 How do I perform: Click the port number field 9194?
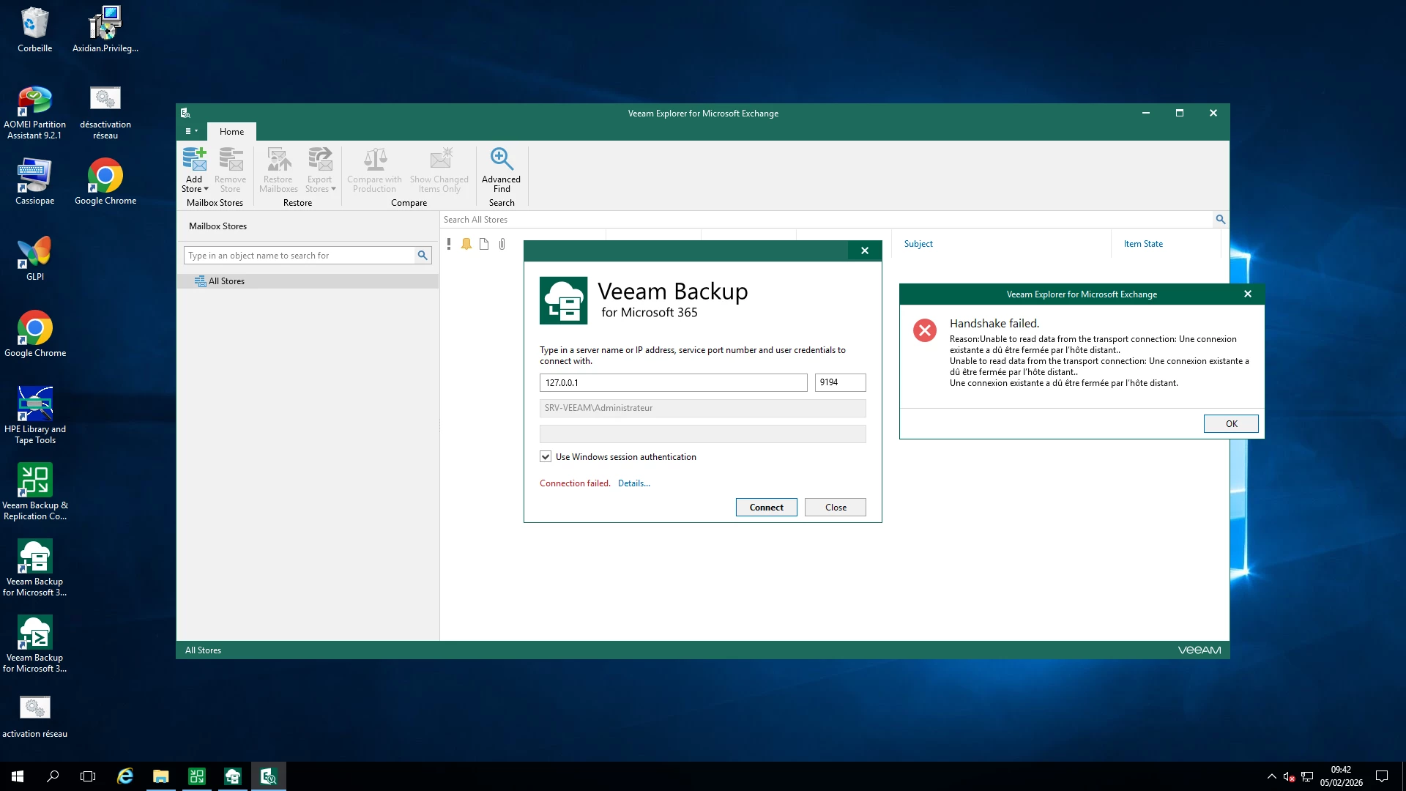click(x=839, y=382)
